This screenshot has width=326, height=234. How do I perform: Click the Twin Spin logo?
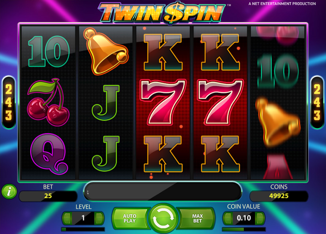tap(162, 12)
